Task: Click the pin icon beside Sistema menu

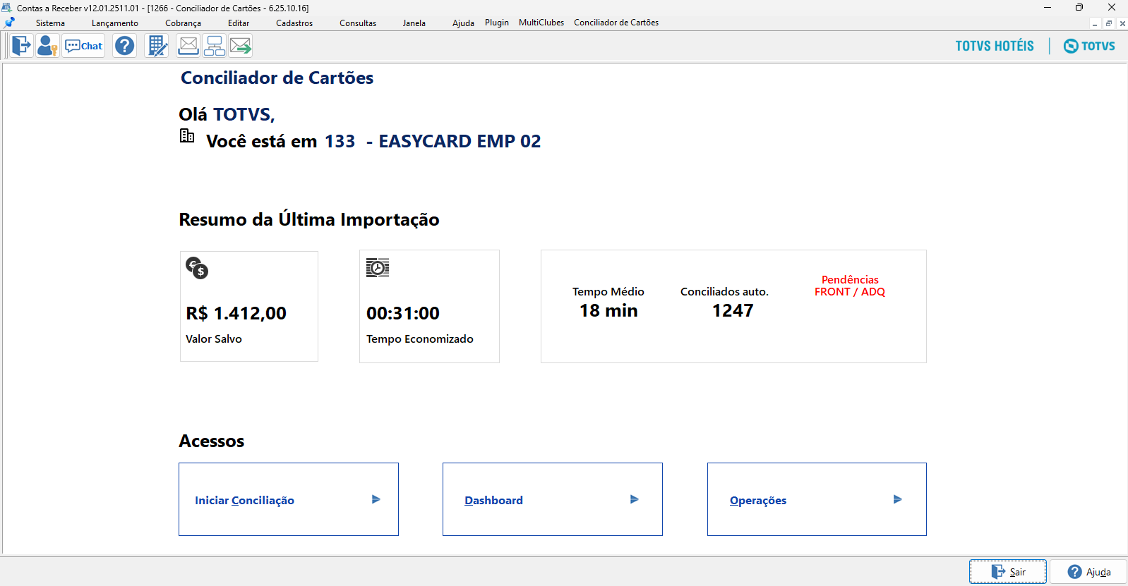Action: (x=10, y=23)
